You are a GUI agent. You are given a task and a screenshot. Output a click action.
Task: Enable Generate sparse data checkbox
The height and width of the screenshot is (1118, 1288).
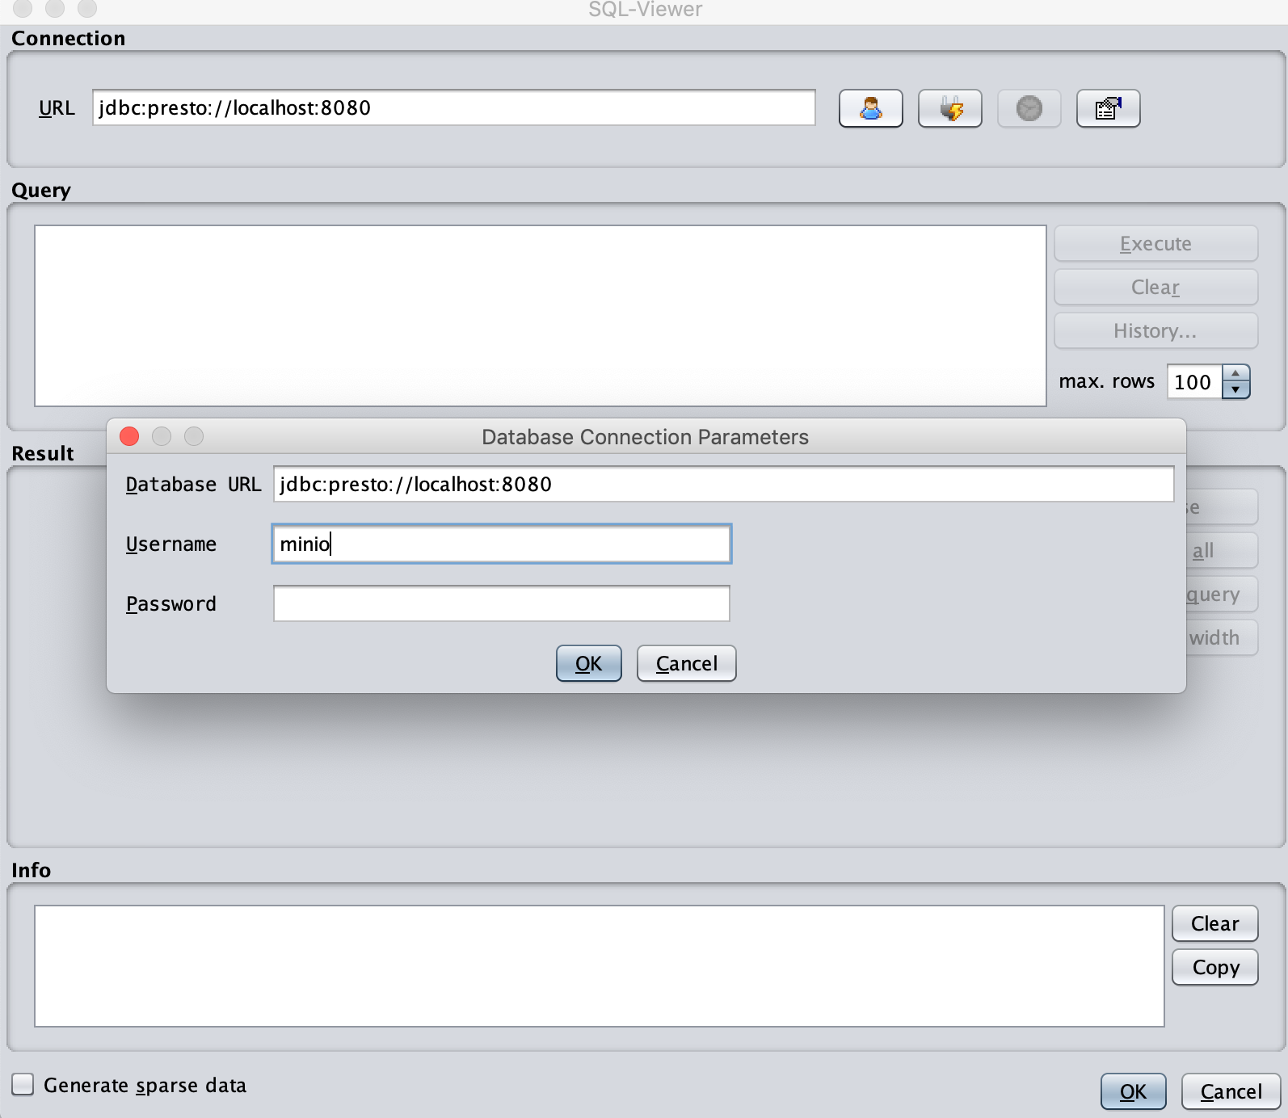[23, 1084]
